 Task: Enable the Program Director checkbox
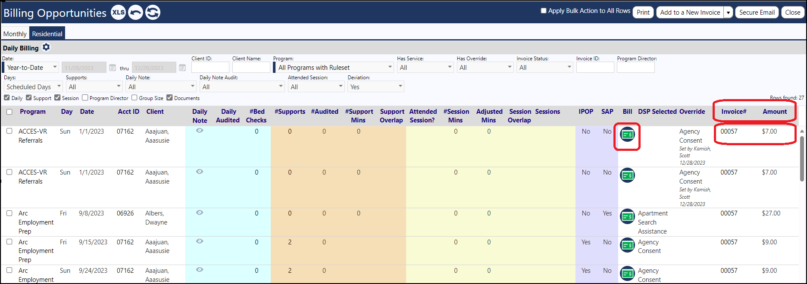pos(85,98)
